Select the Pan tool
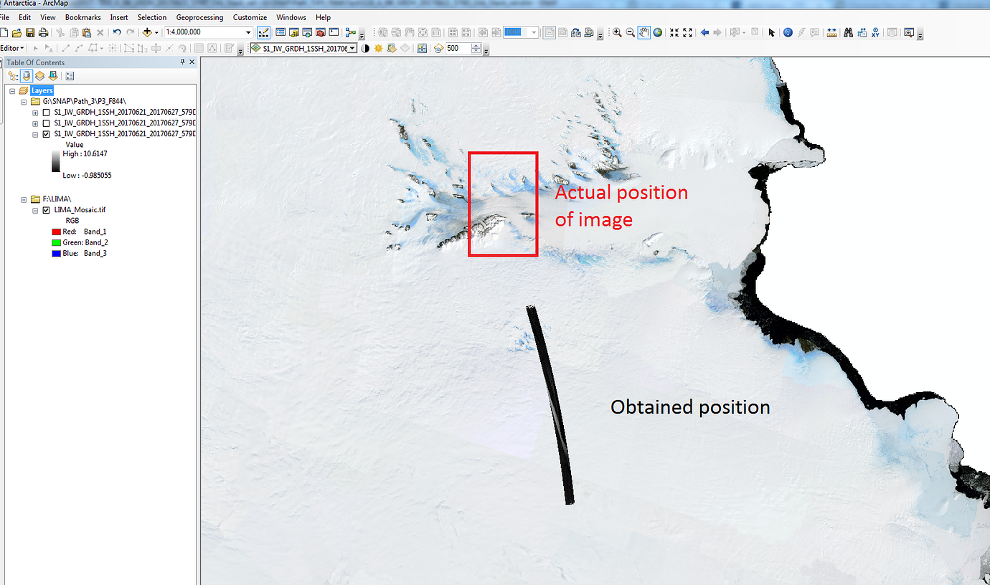Image resolution: width=990 pixels, height=585 pixels. [644, 32]
